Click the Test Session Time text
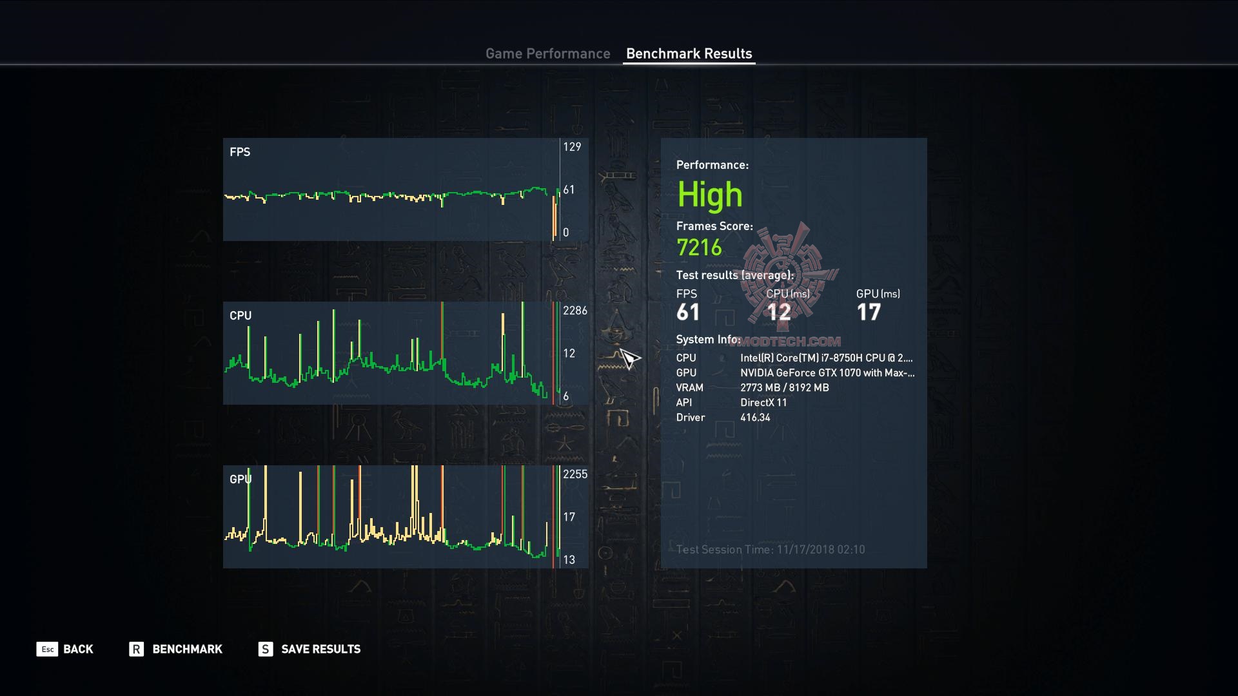Image resolution: width=1238 pixels, height=696 pixels. 771,550
